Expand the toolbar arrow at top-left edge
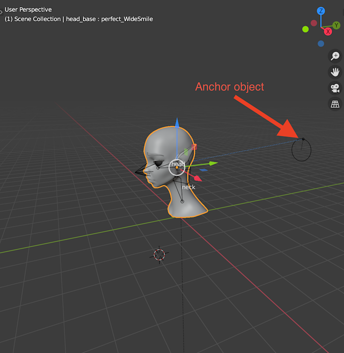 pos(1,12)
